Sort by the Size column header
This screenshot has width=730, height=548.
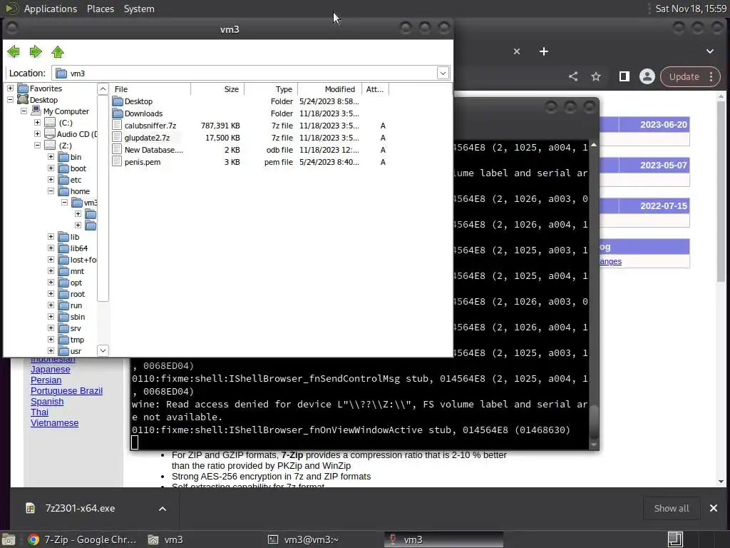(217, 89)
